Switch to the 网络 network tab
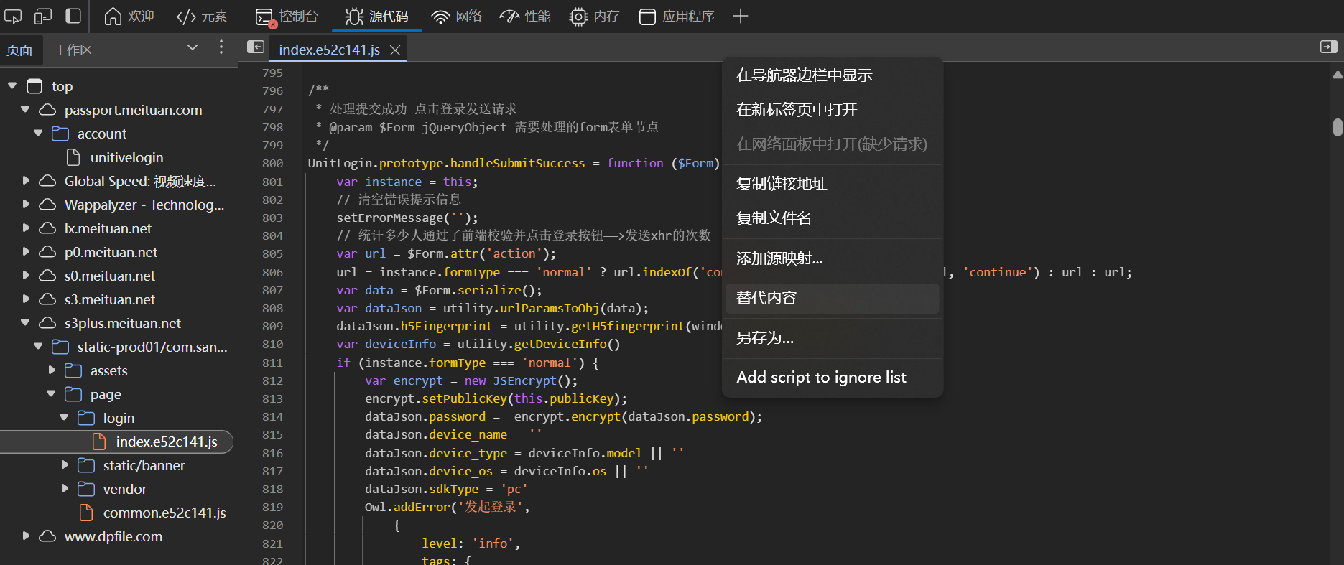Viewport: 1344px width, 565px height. click(457, 16)
